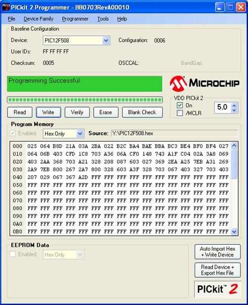
Task: Enable the /MCLR checkbox
Action: tap(180, 113)
